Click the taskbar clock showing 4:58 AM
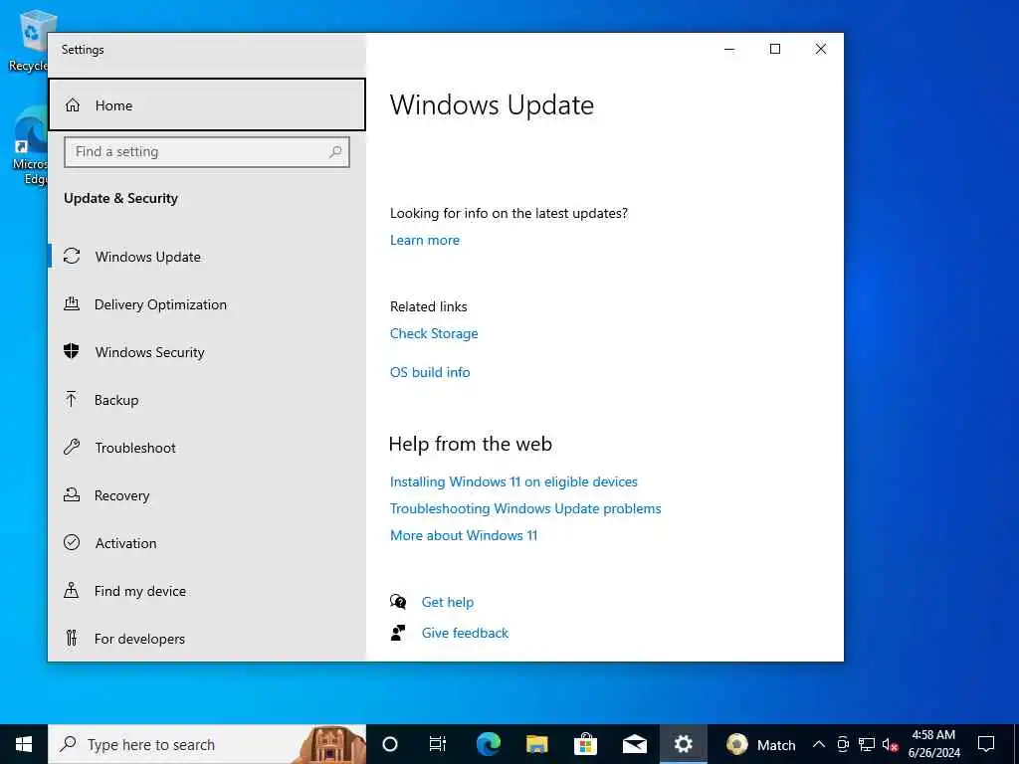 tap(933, 744)
